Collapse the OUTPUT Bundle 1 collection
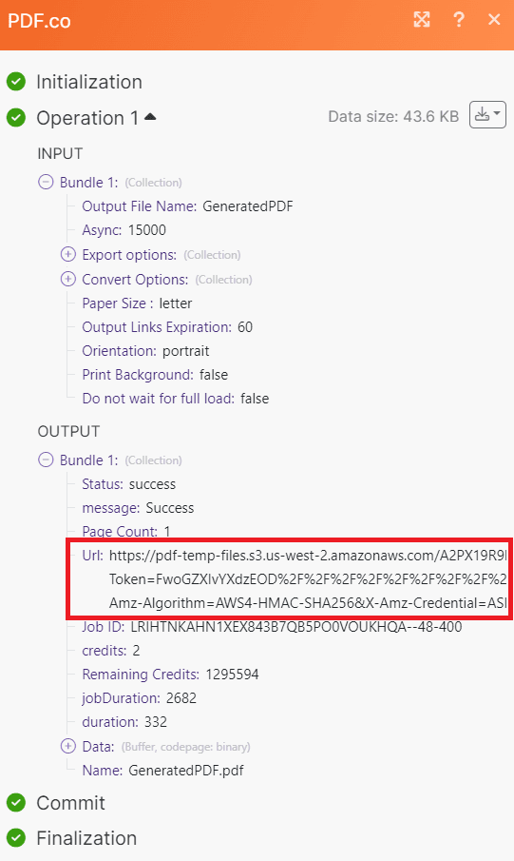The image size is (514, 861). pos(46,460)
